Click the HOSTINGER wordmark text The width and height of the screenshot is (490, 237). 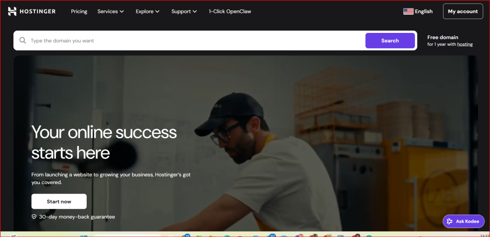point(37,11)
